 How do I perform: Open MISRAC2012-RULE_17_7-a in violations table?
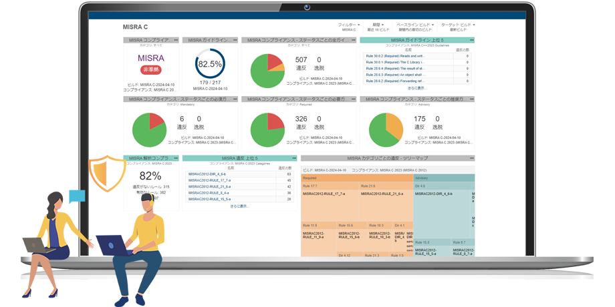(208, 180)
